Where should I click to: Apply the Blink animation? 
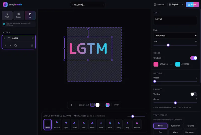(101, 125)
